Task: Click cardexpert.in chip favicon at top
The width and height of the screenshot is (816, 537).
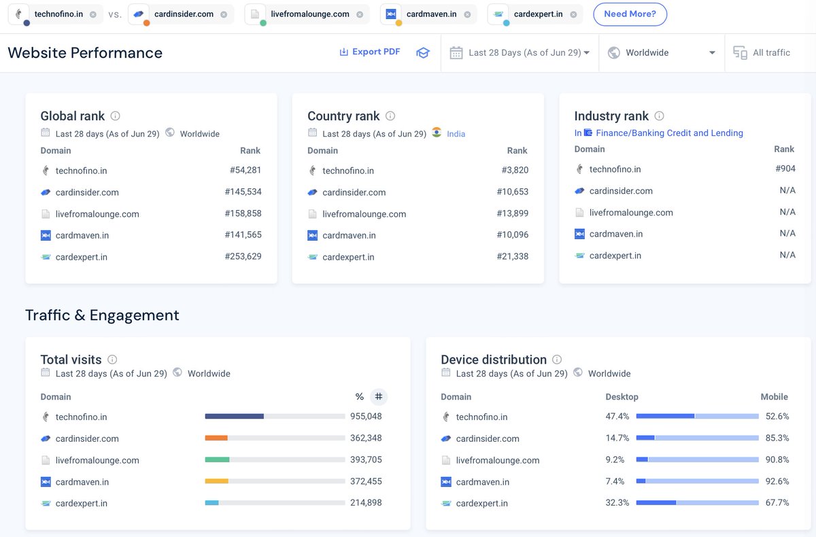Action: tap(498, 14)
